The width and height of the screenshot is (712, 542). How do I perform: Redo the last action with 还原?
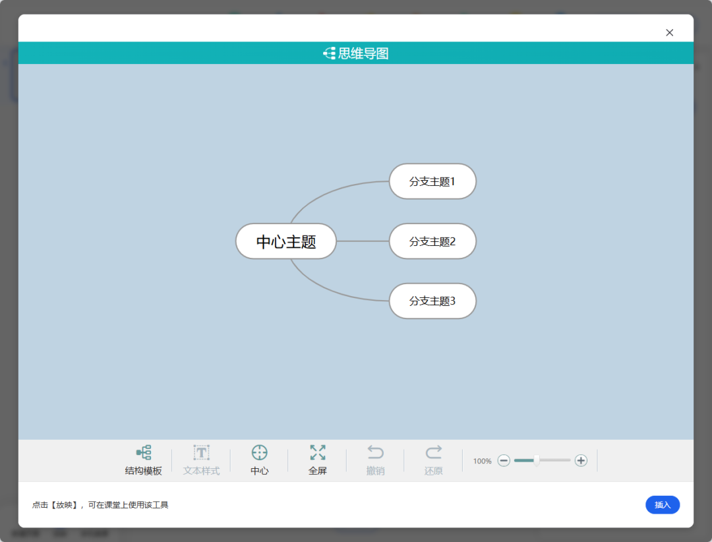coord(433,460)
